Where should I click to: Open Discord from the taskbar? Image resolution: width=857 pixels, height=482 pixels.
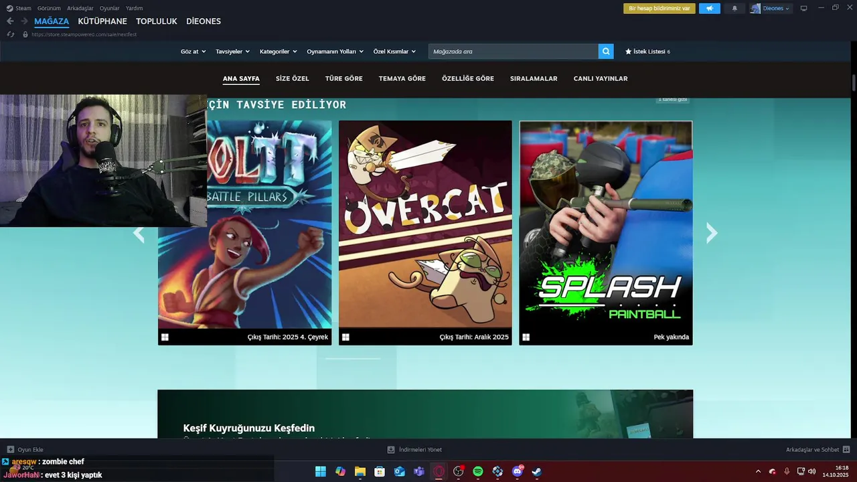518,471
